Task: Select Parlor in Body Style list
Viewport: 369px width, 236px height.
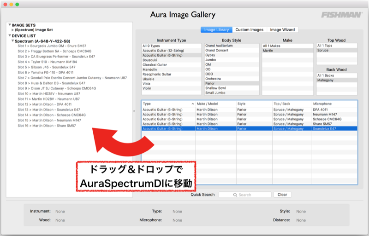Action: point(232,83)
